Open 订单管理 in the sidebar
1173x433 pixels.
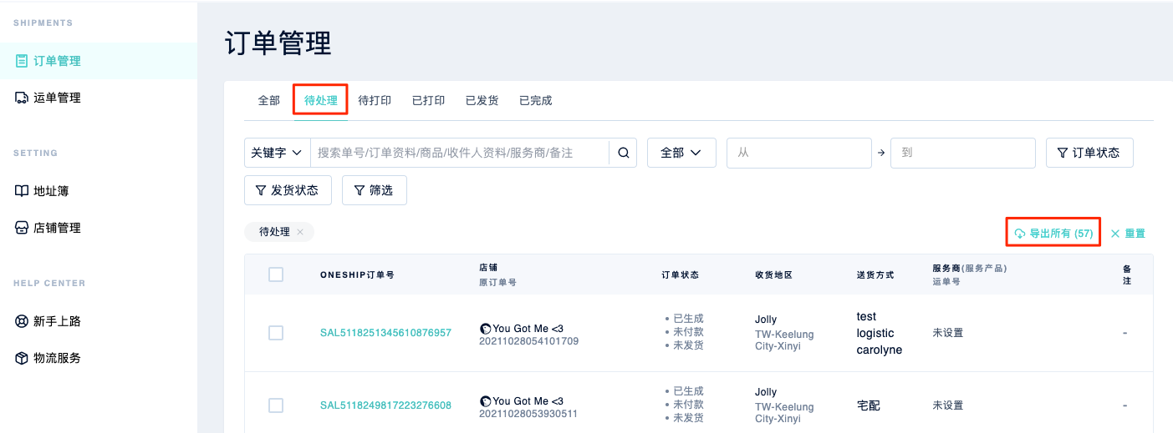tap(57, 61)
